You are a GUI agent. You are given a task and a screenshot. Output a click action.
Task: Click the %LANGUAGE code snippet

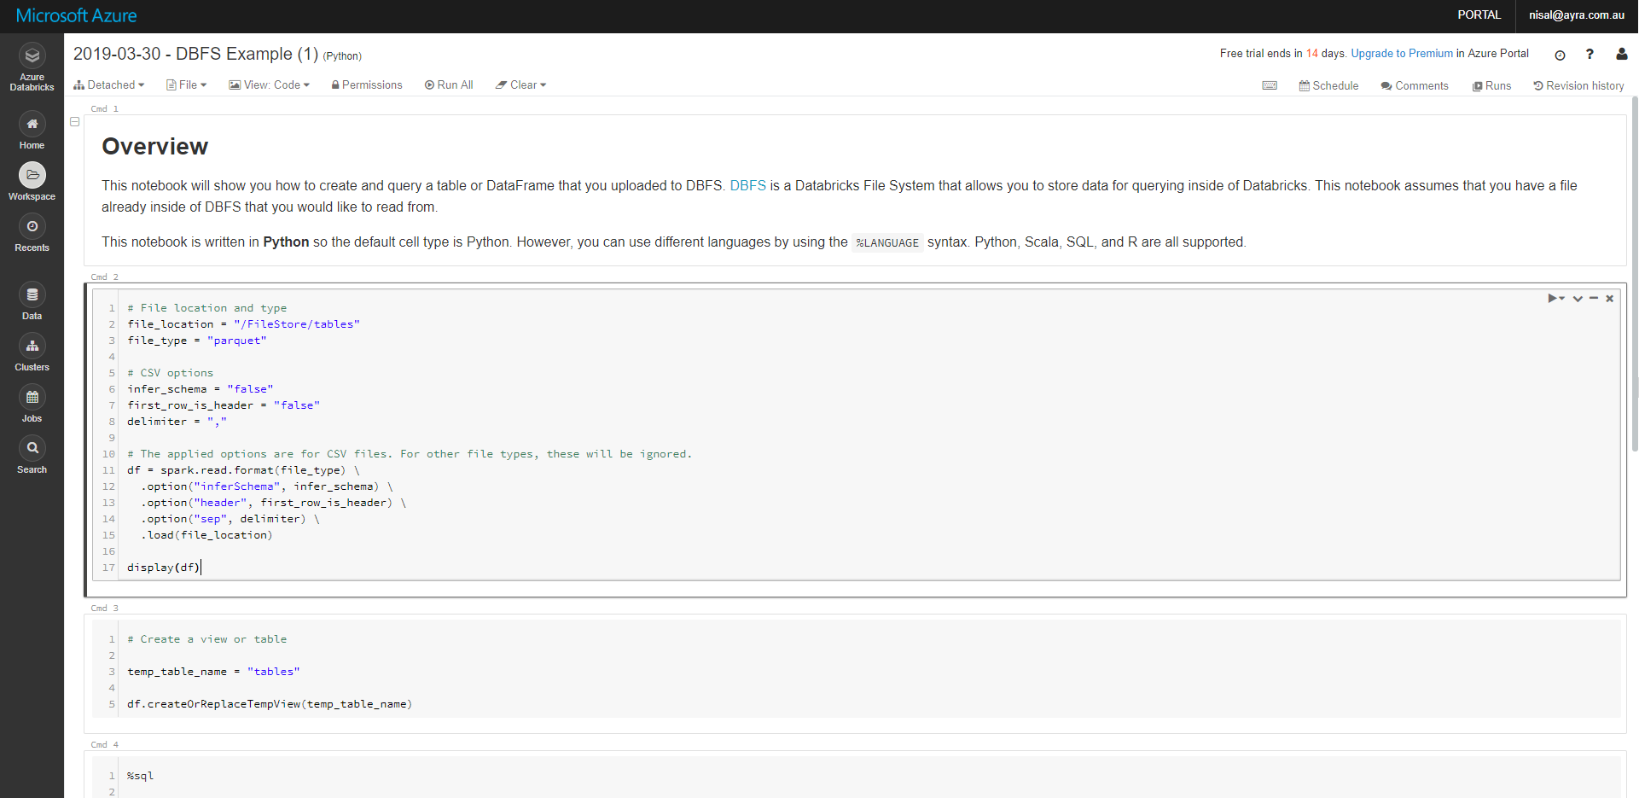coord(887,243)
